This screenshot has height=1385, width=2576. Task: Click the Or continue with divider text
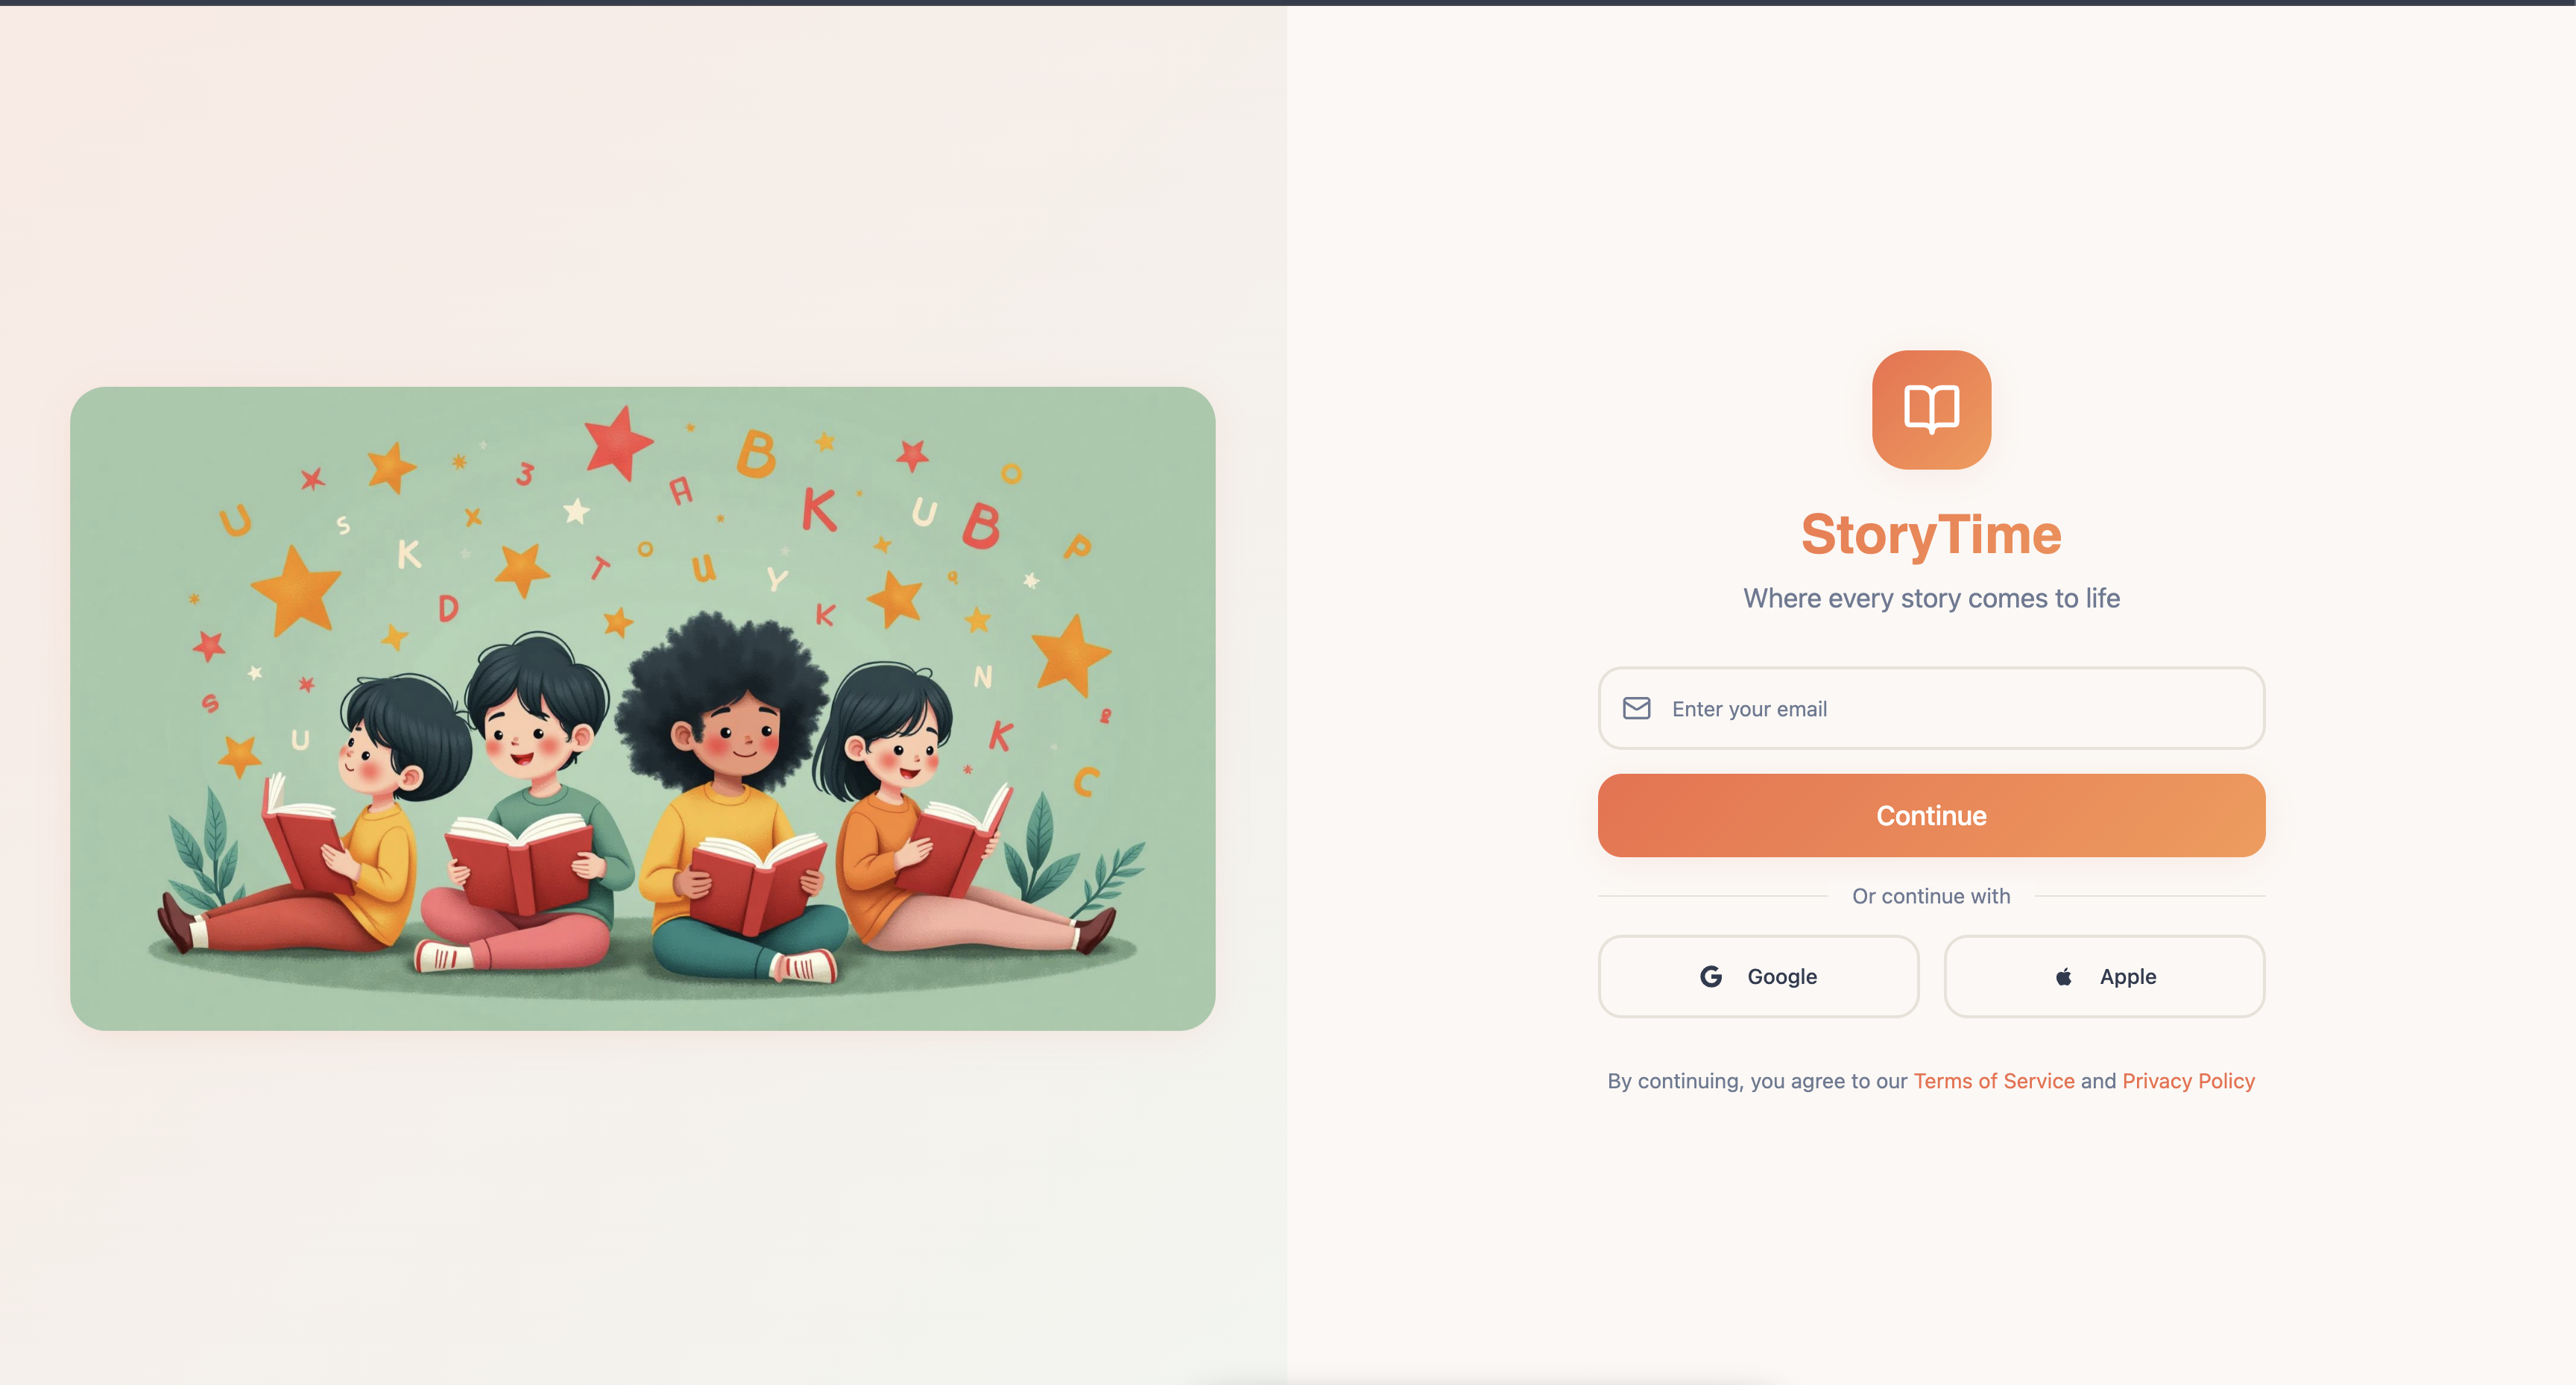[x=1930, y=896]
